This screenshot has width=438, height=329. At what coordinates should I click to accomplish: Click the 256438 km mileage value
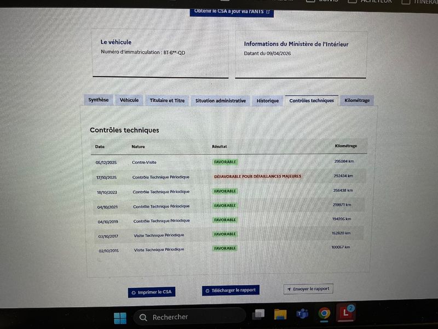click(x=343, y=190)
